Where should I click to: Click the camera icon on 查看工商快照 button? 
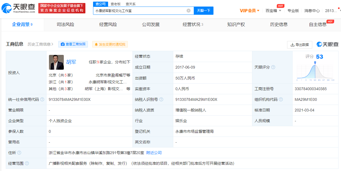pos(62,44)
